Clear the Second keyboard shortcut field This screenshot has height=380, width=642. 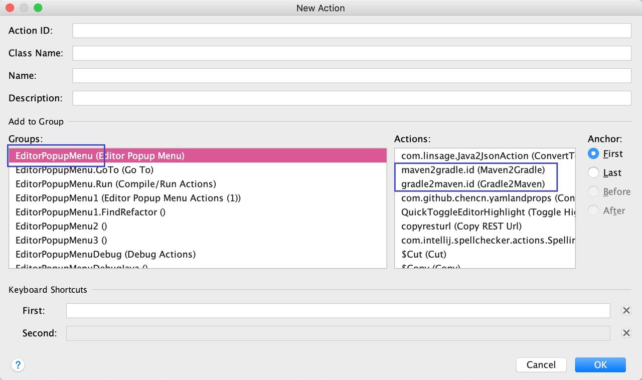tap(626, 333)
